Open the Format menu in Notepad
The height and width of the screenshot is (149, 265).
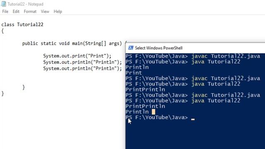coord(30,12)
